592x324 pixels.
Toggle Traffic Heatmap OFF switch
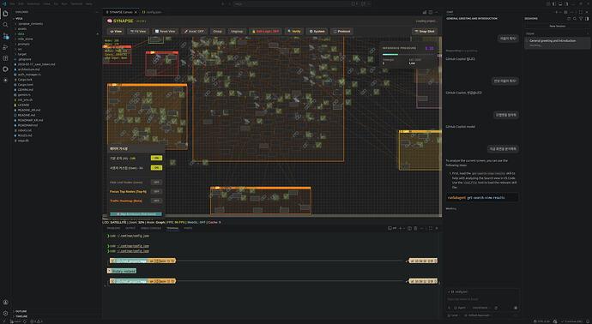point(156,201)
